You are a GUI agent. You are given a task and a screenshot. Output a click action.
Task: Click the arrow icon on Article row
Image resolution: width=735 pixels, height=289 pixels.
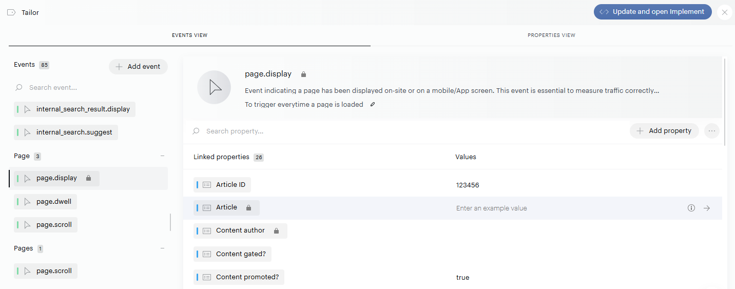point(707,208)
